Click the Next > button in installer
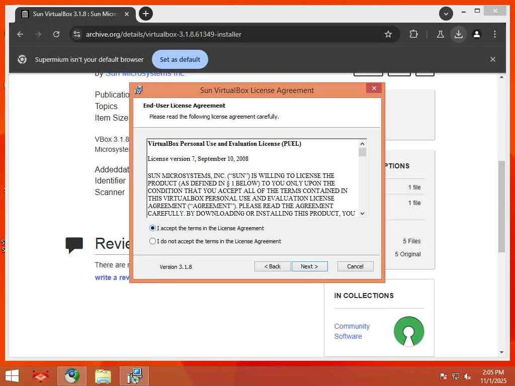Image resolution: width=515 pixels, height=386 pixels. [309, 266]
